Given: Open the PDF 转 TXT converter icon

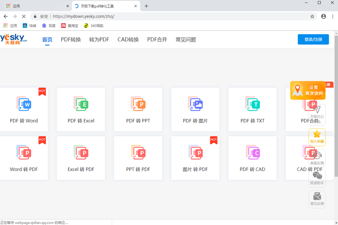Looking at the screenshot, I should [252, 104].
